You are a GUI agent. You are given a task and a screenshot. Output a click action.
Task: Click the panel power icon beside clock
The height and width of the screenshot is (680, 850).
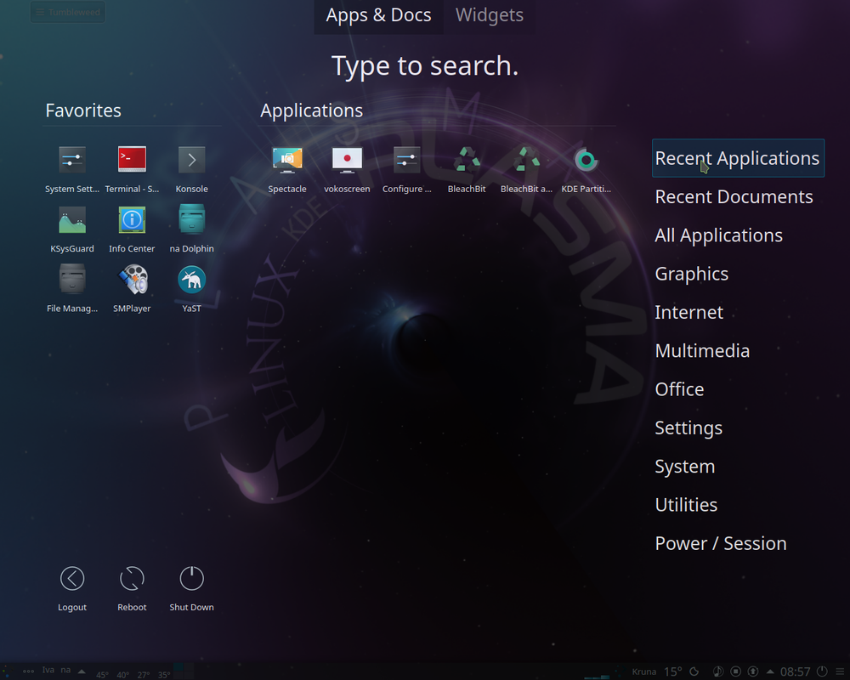pyautogui.click(x=822, y=671)
